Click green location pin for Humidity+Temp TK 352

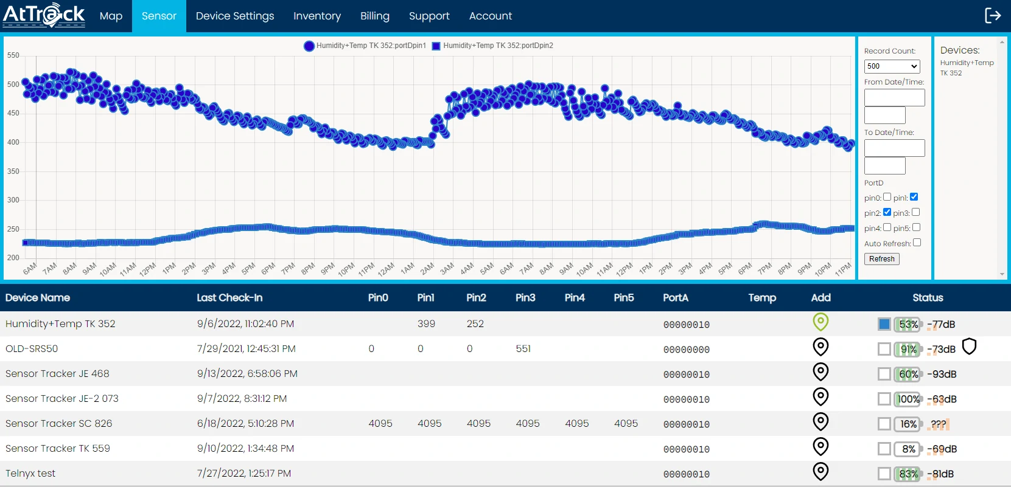820,322
